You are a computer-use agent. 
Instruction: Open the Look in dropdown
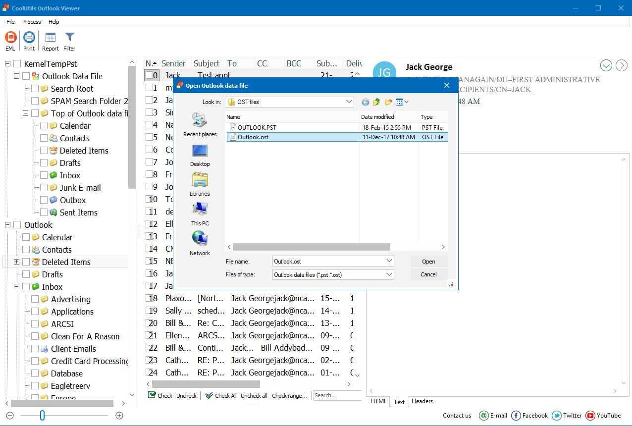click(x=349, y=102)
